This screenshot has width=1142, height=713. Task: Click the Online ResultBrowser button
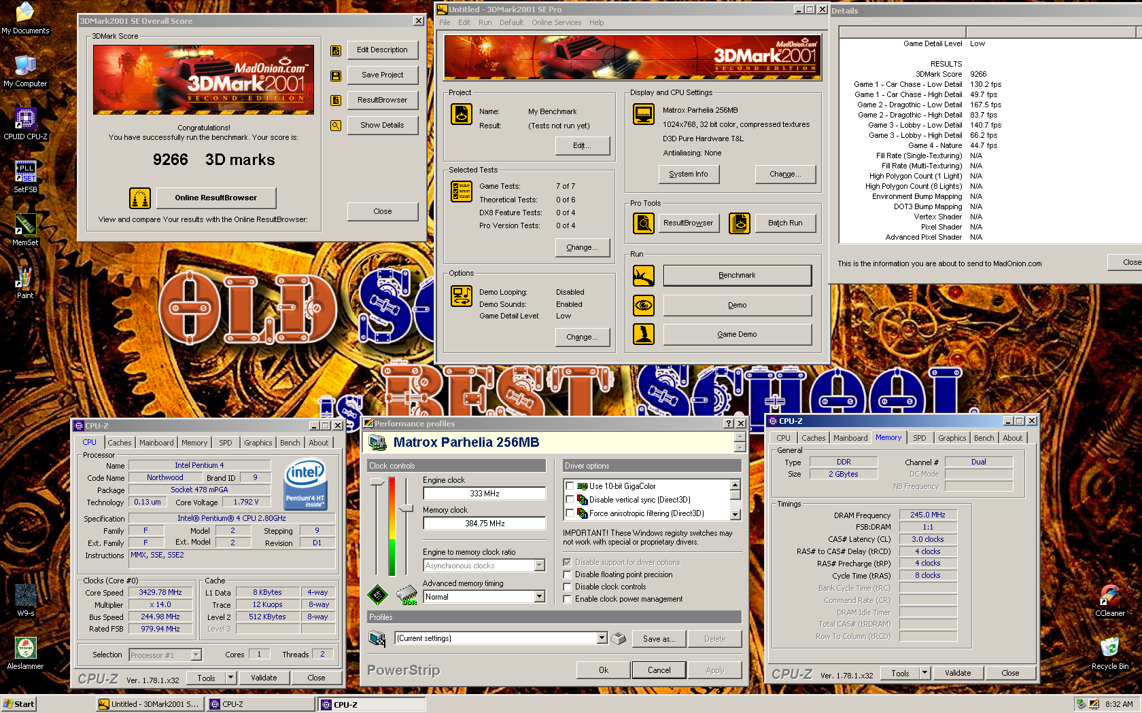point(216,198)
